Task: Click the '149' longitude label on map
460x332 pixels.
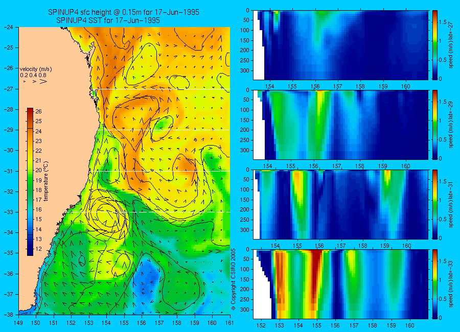Action: tap(18, 323)
